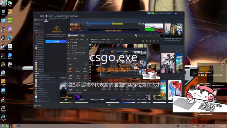Edit the stream title with pencil icon

(x=123, y=40)
